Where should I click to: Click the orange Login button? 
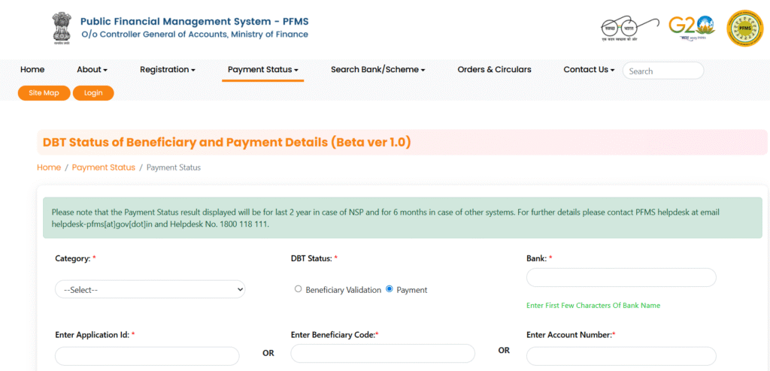coord(93,93)
